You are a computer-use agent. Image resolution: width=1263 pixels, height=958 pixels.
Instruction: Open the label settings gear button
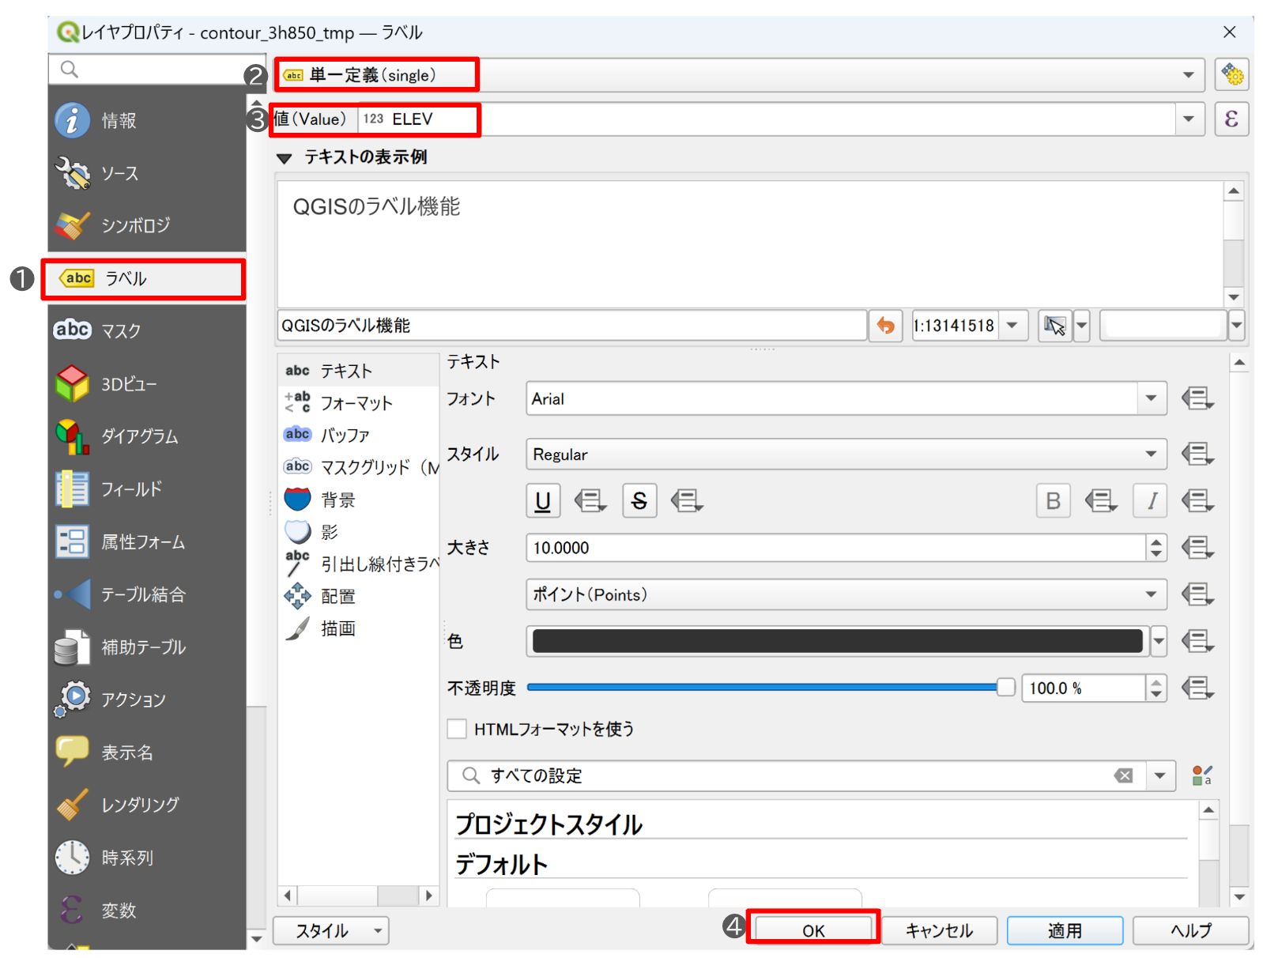pyautogui.click(x=1231, y=75)
